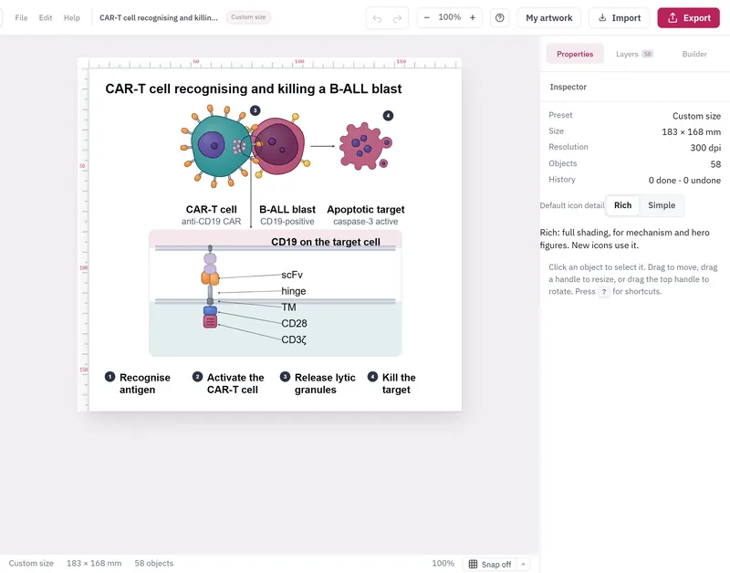Choose Rich icon detail
The image size is (730, 573).
(623, 205)
